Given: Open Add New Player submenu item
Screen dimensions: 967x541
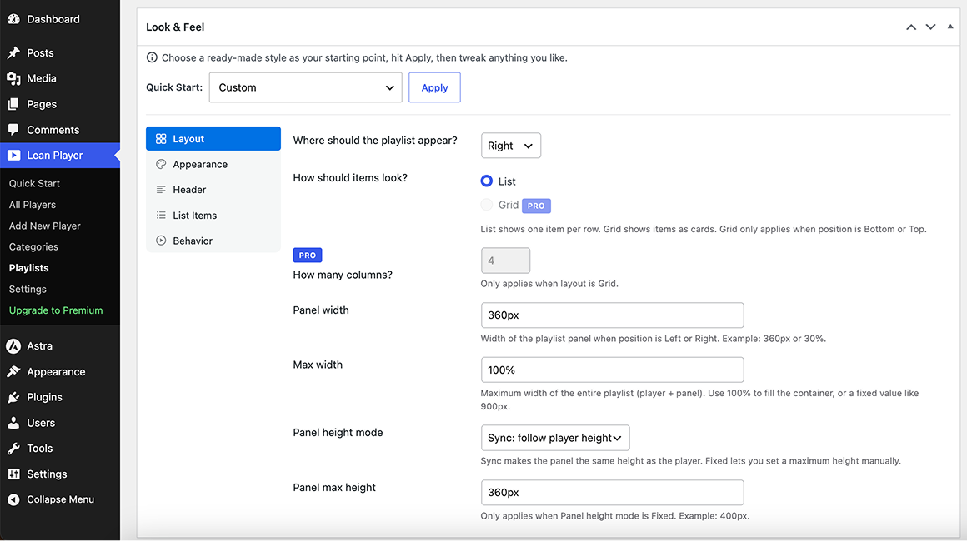Looking at the screenshot, I should (x=44, y=226).
